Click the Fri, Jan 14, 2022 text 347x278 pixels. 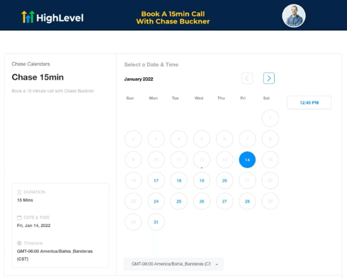(x=34, y=225)
